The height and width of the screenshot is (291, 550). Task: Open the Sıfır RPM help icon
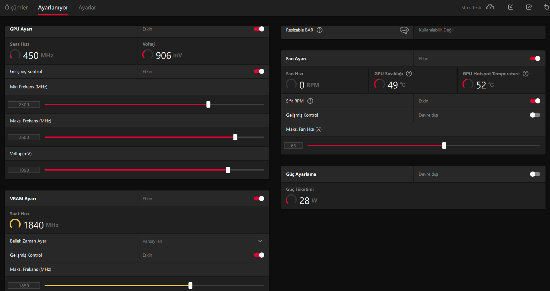pos(310,101)
